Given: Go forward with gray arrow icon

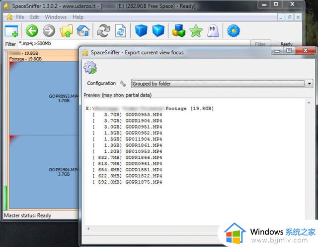Looking at the screenshot, I should pos(49,31).
